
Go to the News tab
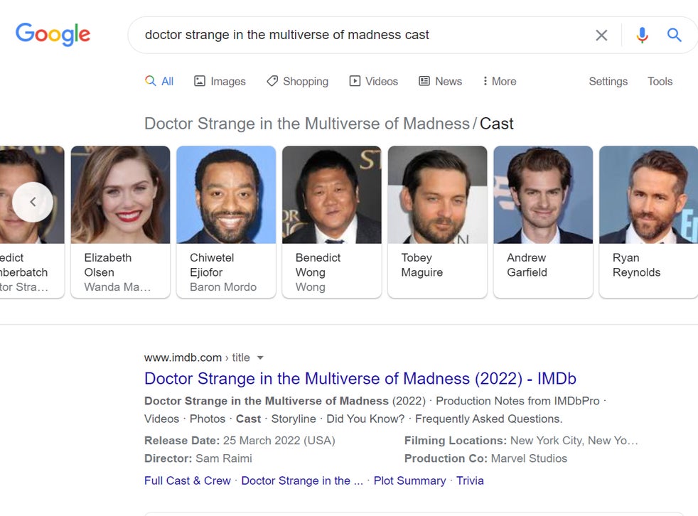[x=440, y=81]
